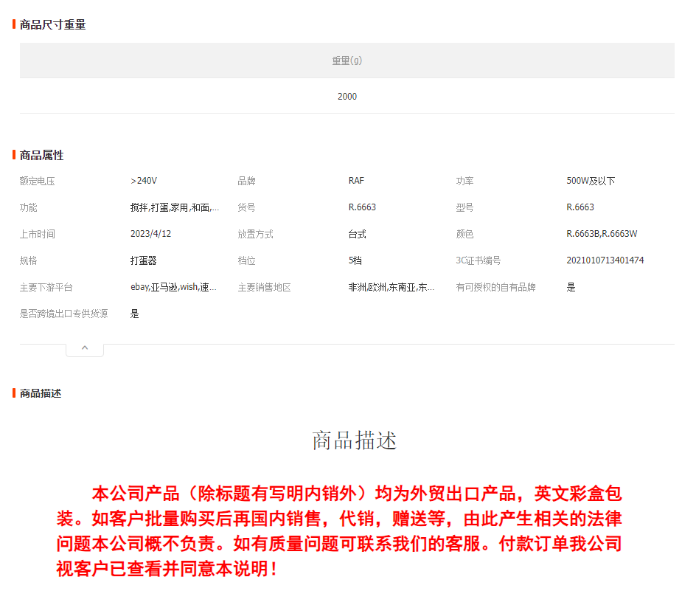Select the 台式 placement value

click(357, 234)
